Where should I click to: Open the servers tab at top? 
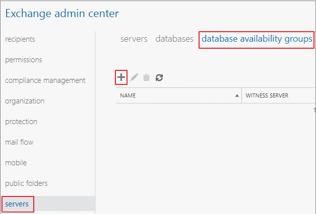click(134, 39)
